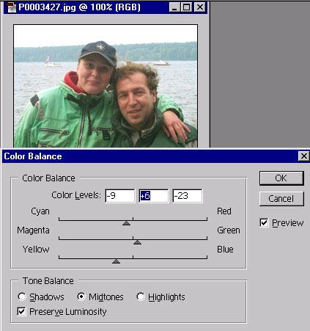
Task: Click the photo preview of two people
Action: point(106,86)
